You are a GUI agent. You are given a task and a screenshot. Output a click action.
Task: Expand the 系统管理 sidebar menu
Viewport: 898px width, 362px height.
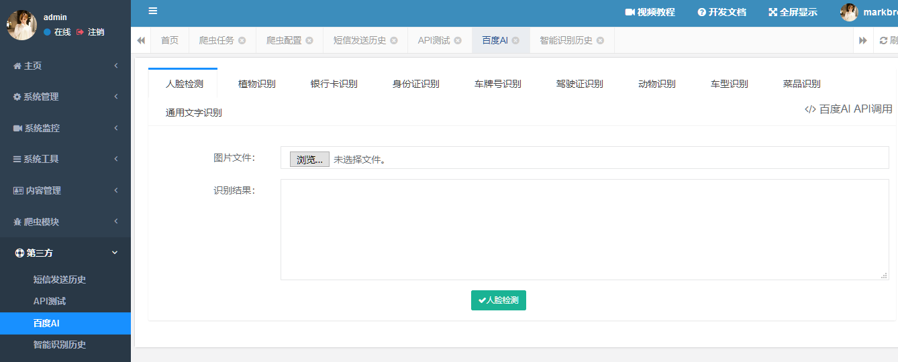[x=65, y=97]
